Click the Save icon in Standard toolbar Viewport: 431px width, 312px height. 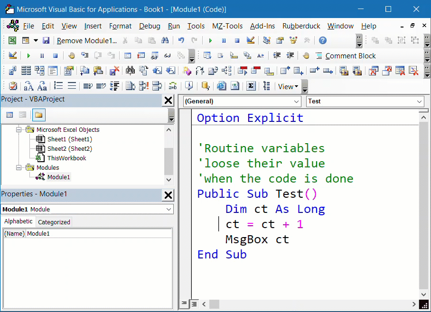[46, 41]
